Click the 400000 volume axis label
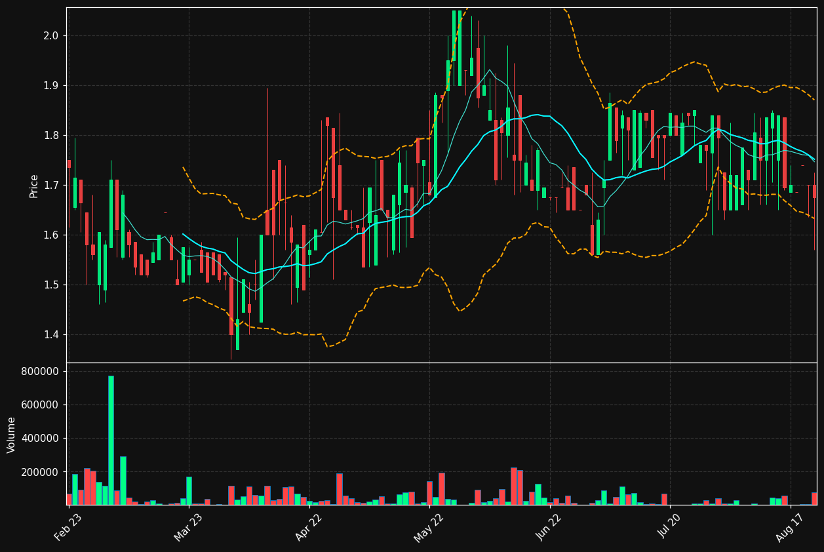 (41, 439)
